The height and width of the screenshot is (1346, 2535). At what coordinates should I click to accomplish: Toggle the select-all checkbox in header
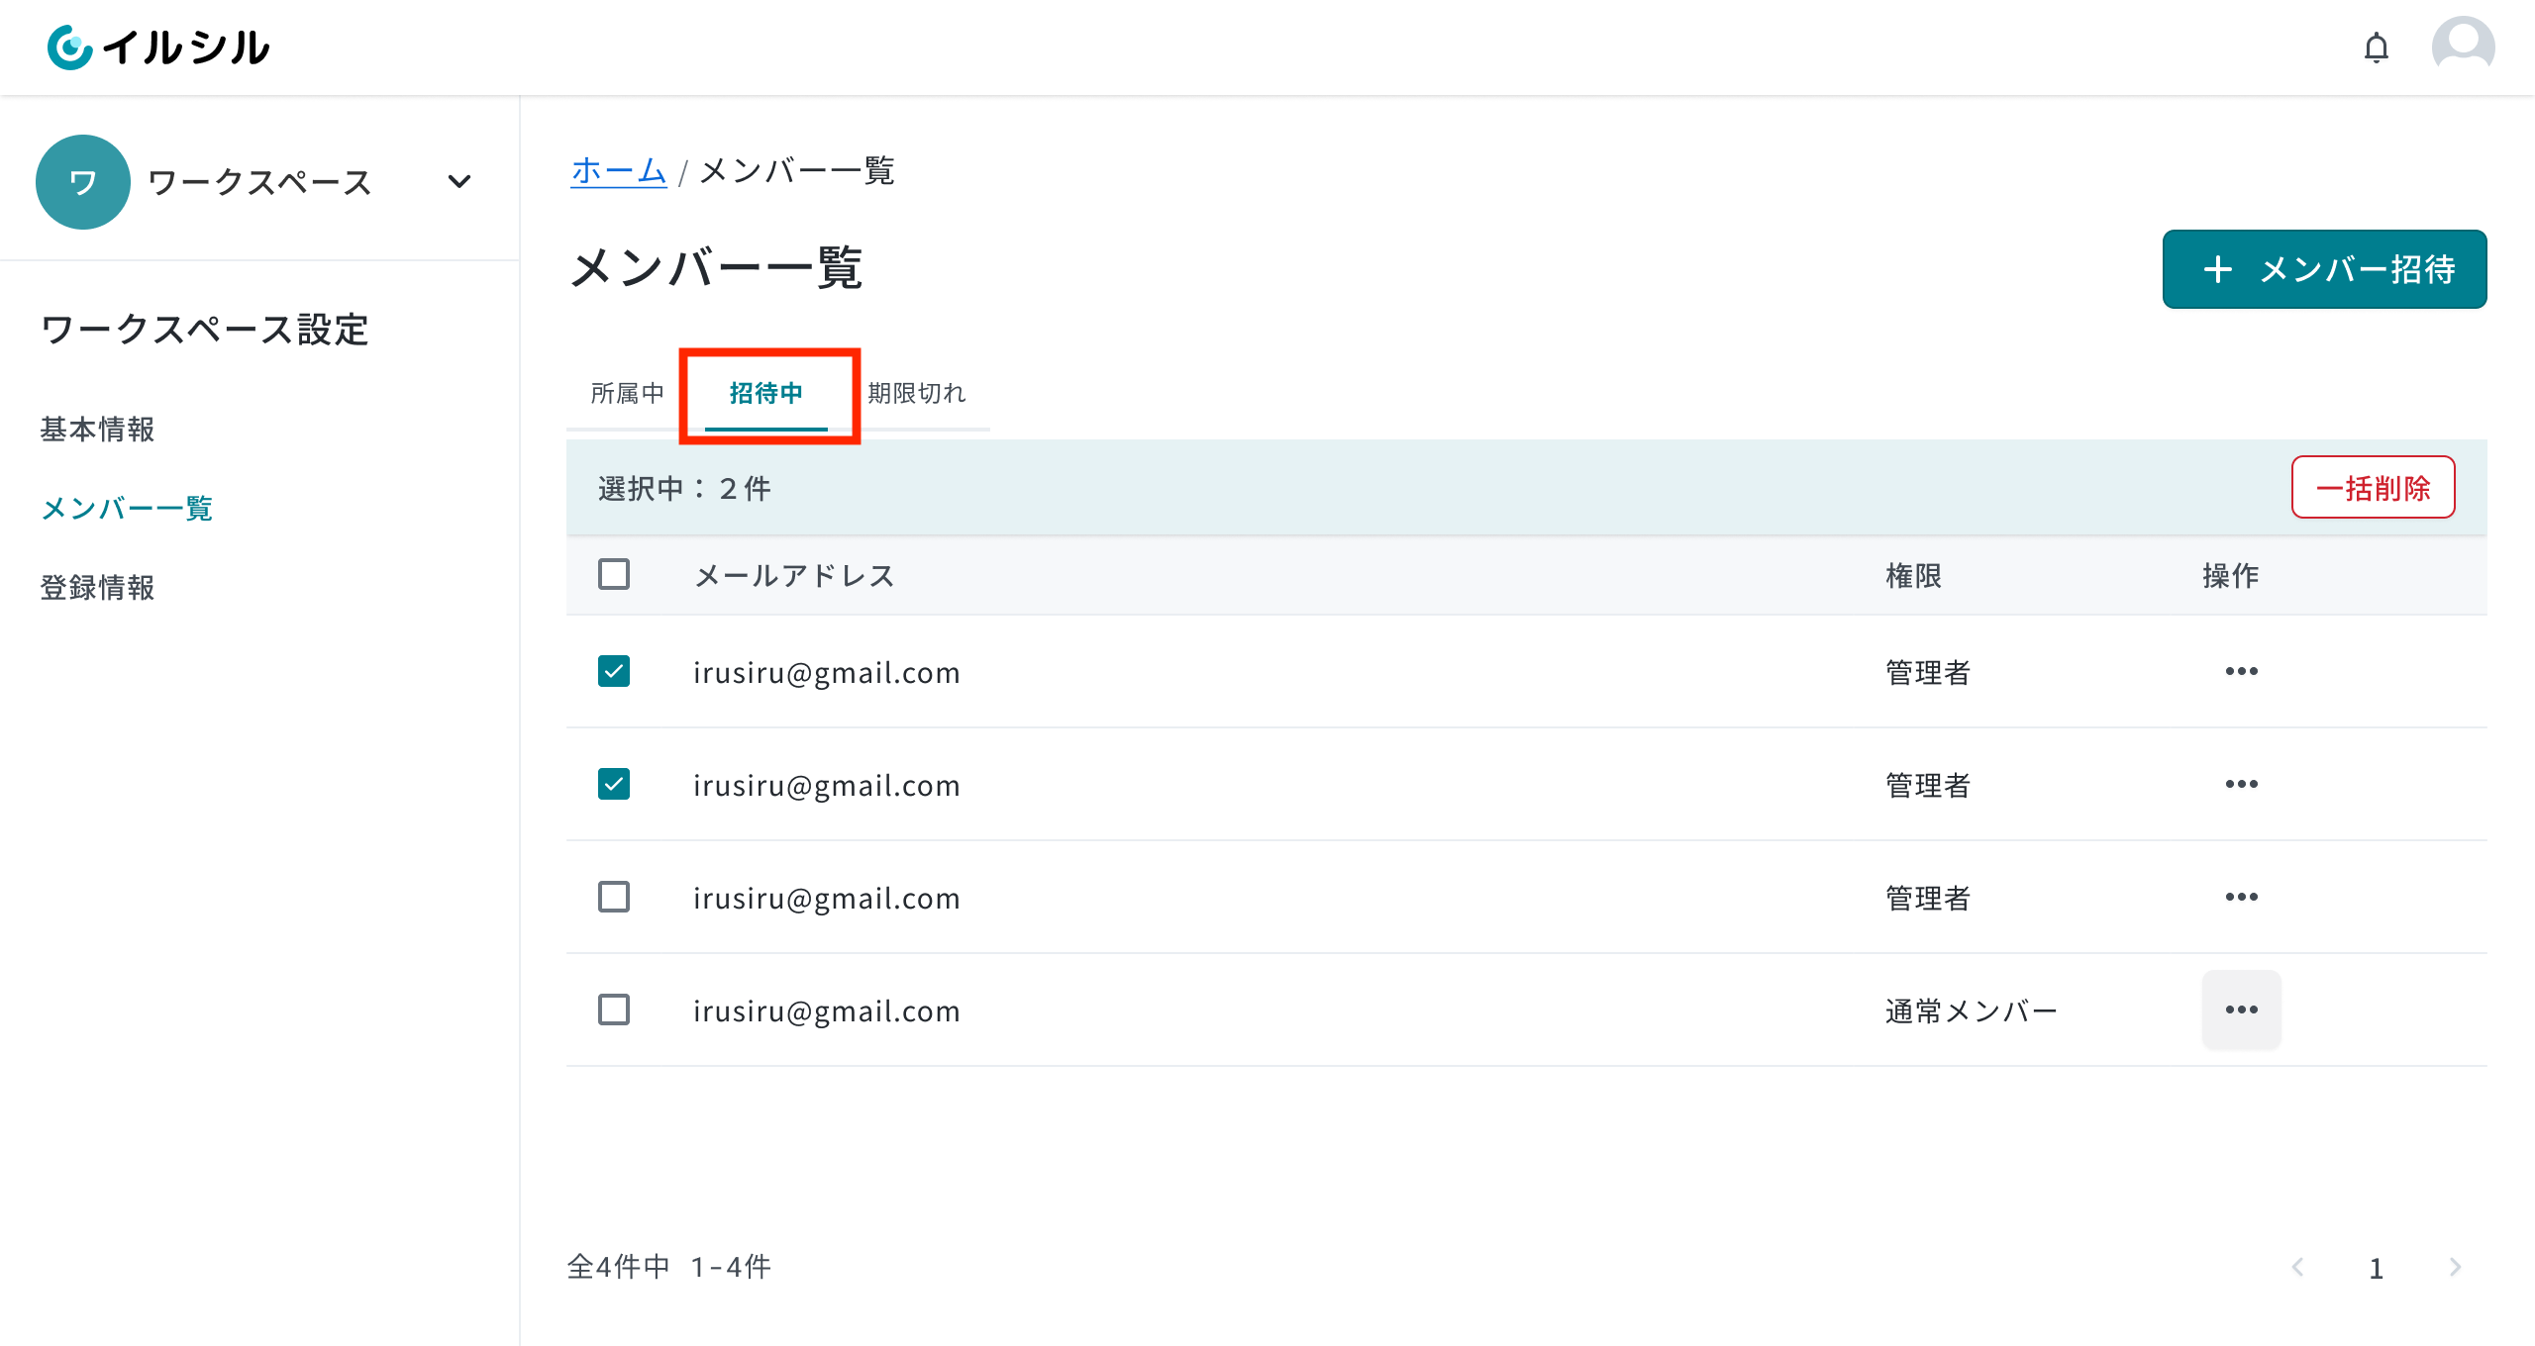(x=614, y=574)
